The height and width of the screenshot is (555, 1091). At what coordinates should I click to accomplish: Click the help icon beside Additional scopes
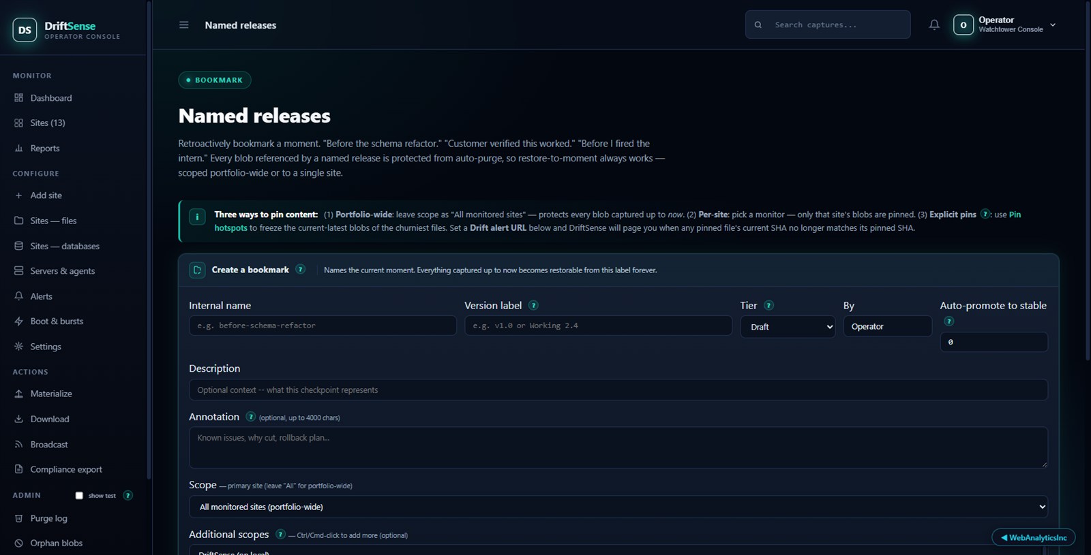coord(280,535)
